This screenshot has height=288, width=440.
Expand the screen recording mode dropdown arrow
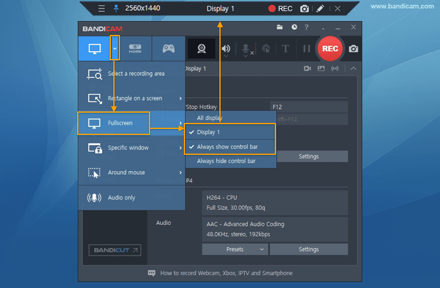coord(115,48)
